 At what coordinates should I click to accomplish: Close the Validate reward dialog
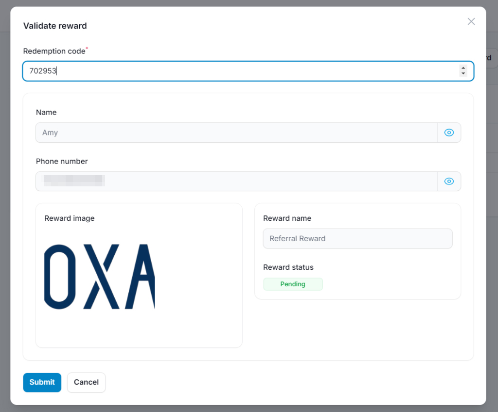pos(471,21)
